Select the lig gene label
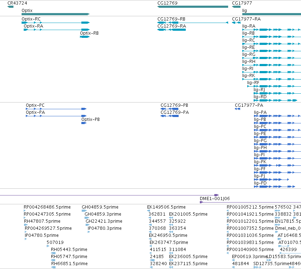The image size is (301, 269). click(x=244, y=10)
